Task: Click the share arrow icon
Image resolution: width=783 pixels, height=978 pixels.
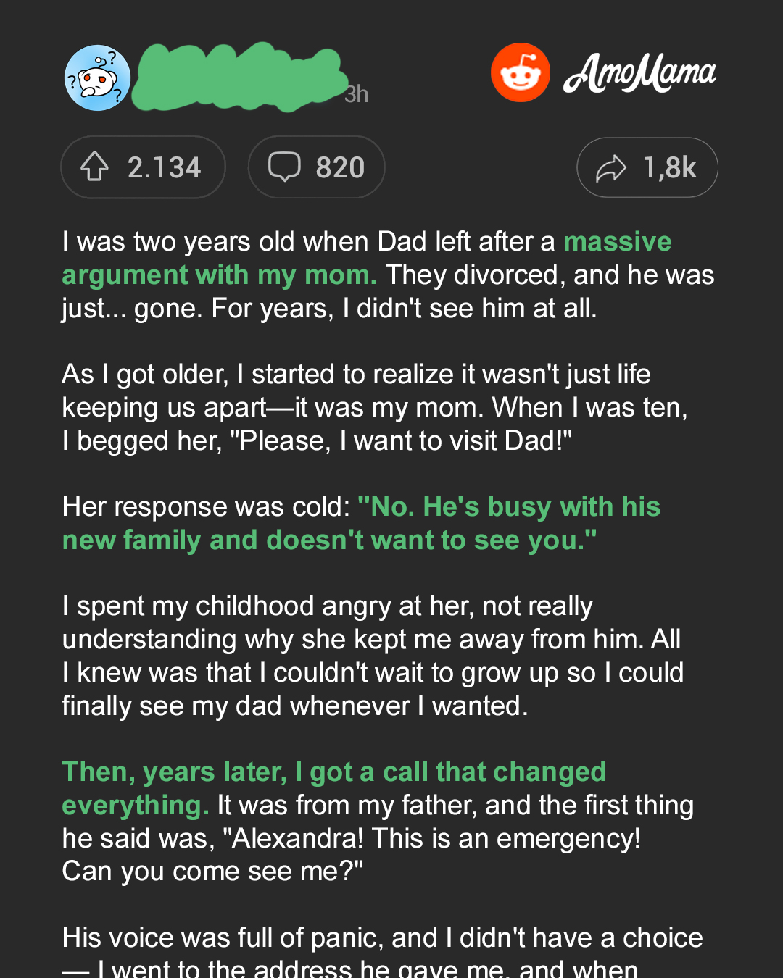Action: point(611,168)
